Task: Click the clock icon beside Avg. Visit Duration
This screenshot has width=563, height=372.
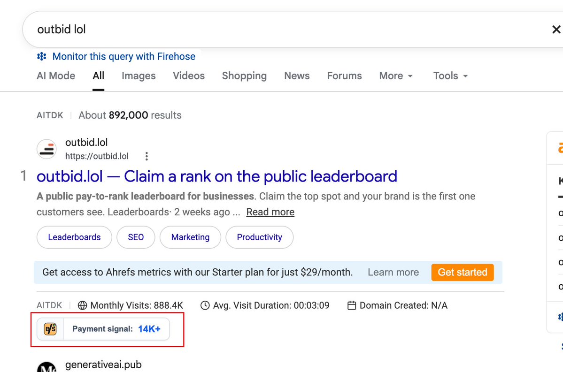Action: point(205,305)
